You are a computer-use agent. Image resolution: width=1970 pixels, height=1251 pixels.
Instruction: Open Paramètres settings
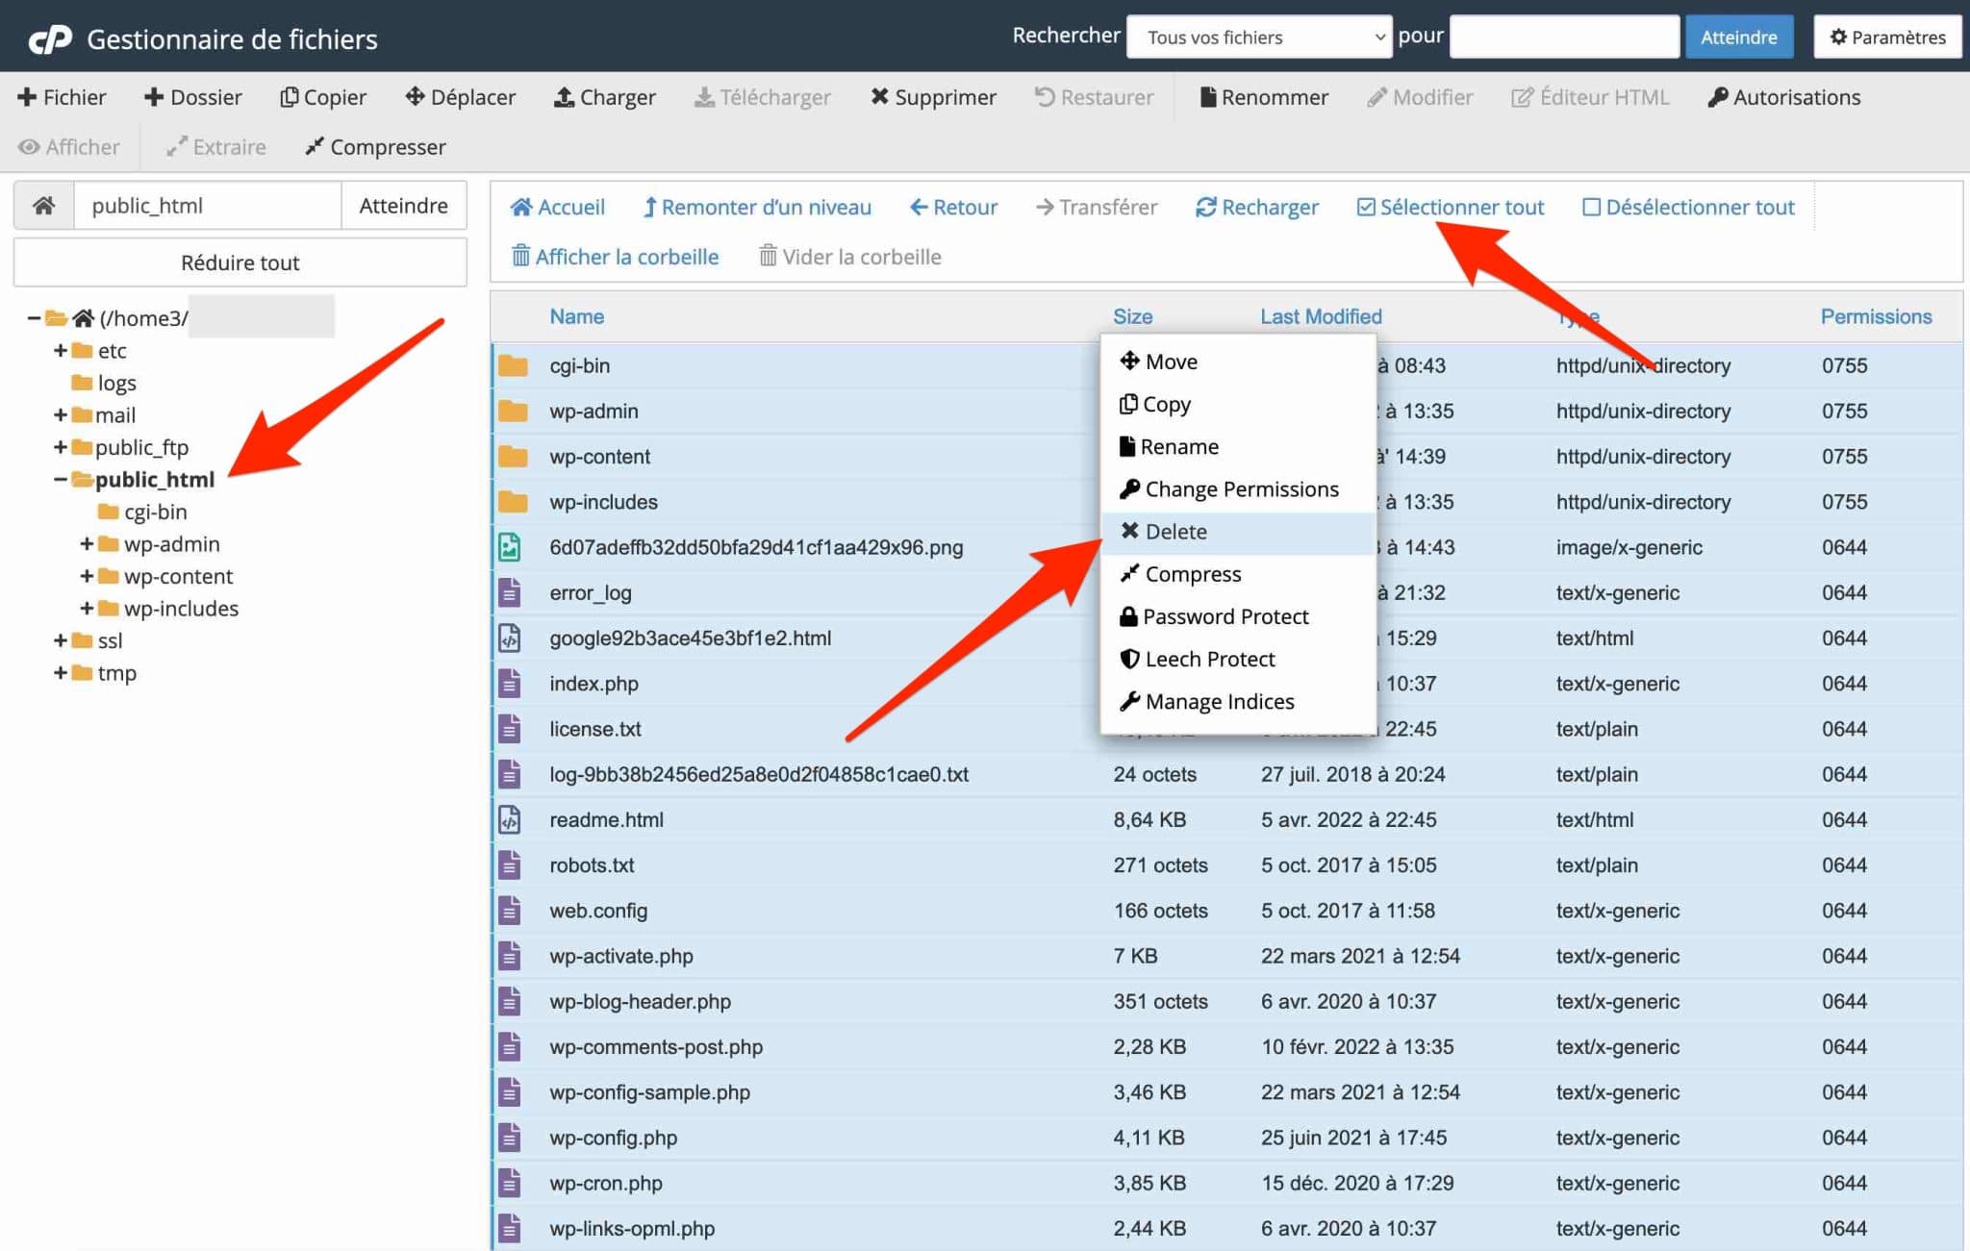click(x=1887, y=37)
